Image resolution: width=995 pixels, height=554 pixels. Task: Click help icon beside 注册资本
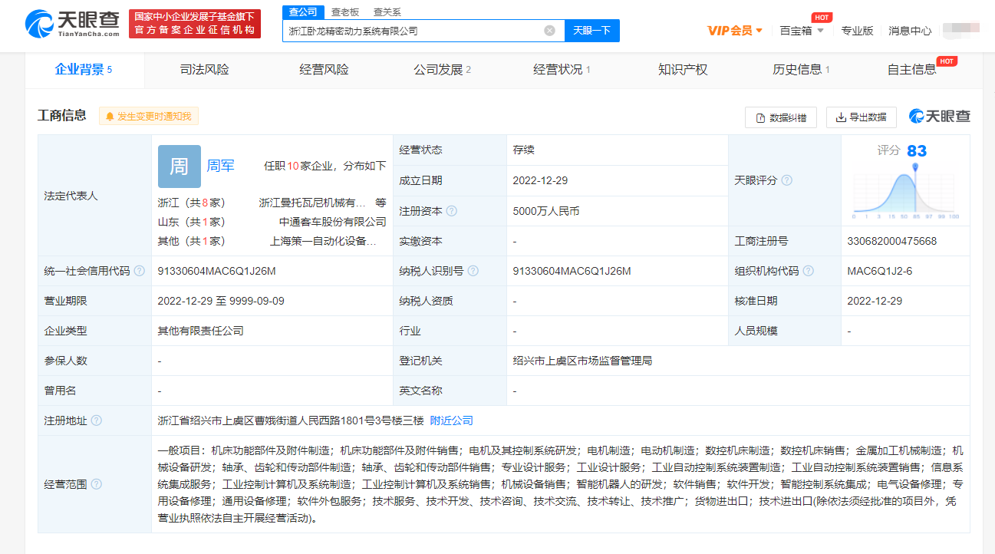click(452, 211)
